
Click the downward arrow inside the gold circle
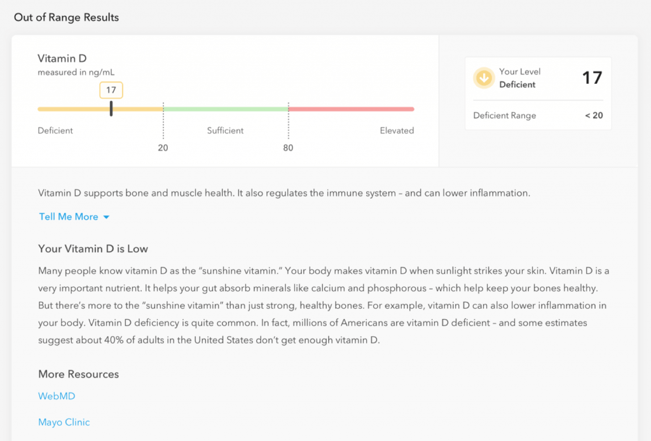(484, 78)
